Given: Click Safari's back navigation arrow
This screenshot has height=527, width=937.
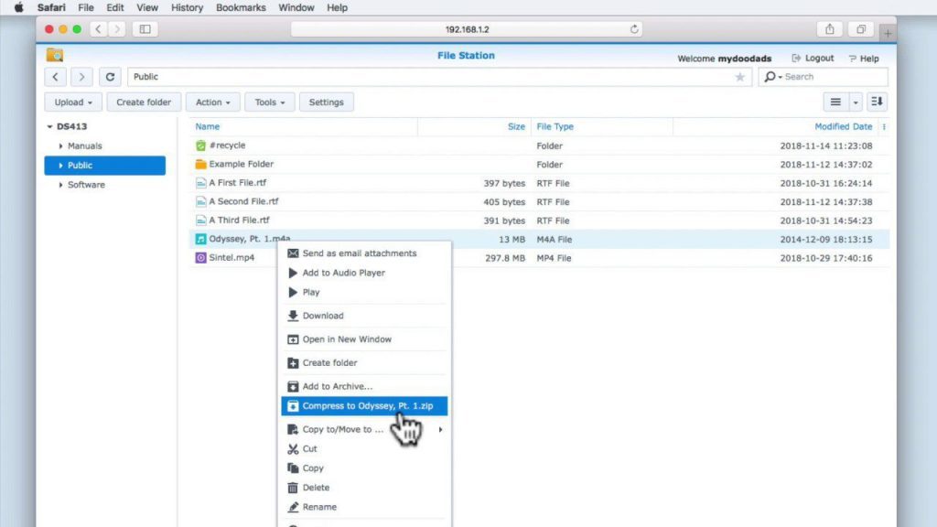Looking at the screenshot, I should point(99,28).
